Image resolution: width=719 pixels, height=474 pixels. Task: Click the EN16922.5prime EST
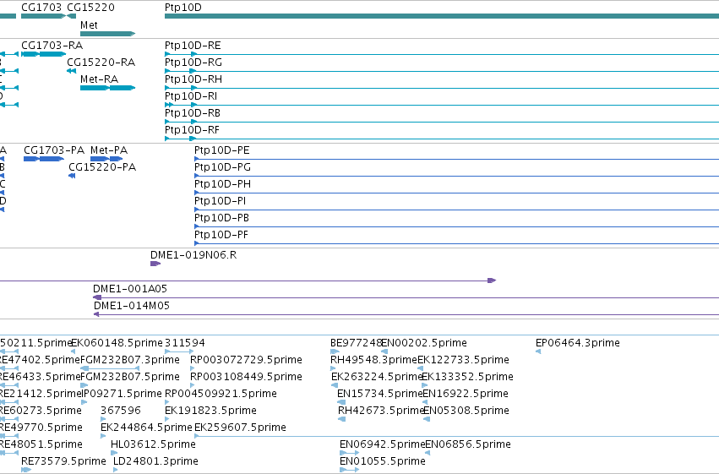466,394
